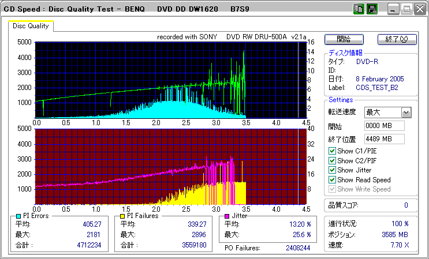Click the 終了位置 end position field 4489 MB
The image size is (429, 259).
point(384,139)
